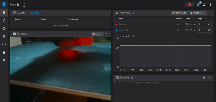
Task: Open the G-code files sidebar icon
Action: point(4,21)
